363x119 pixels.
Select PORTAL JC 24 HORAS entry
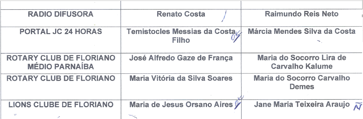pos(60,31)
